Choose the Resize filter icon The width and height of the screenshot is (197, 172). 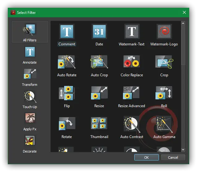pos(99,93)
